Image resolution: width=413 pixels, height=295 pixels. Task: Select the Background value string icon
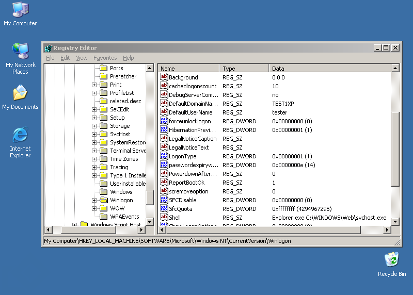[164, 77]
